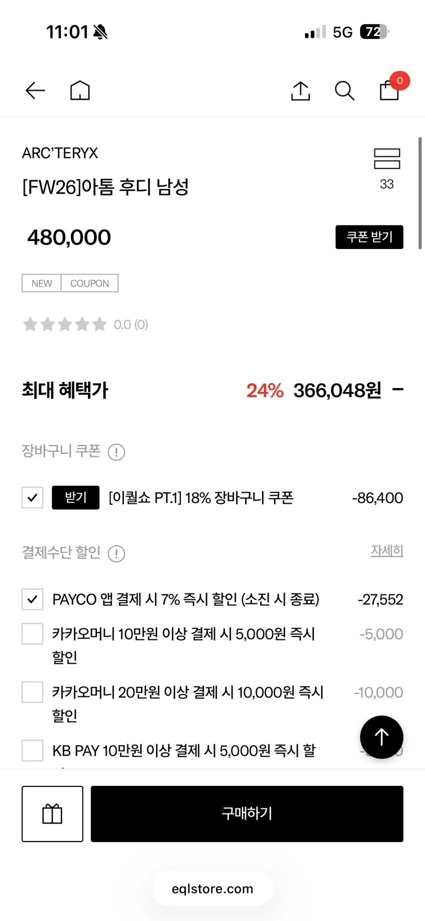The height and width of the screenshot is (921, 425).
Task: Uncheck the PAYCO 7% discount checkbox
Action: tap(32, 599)
